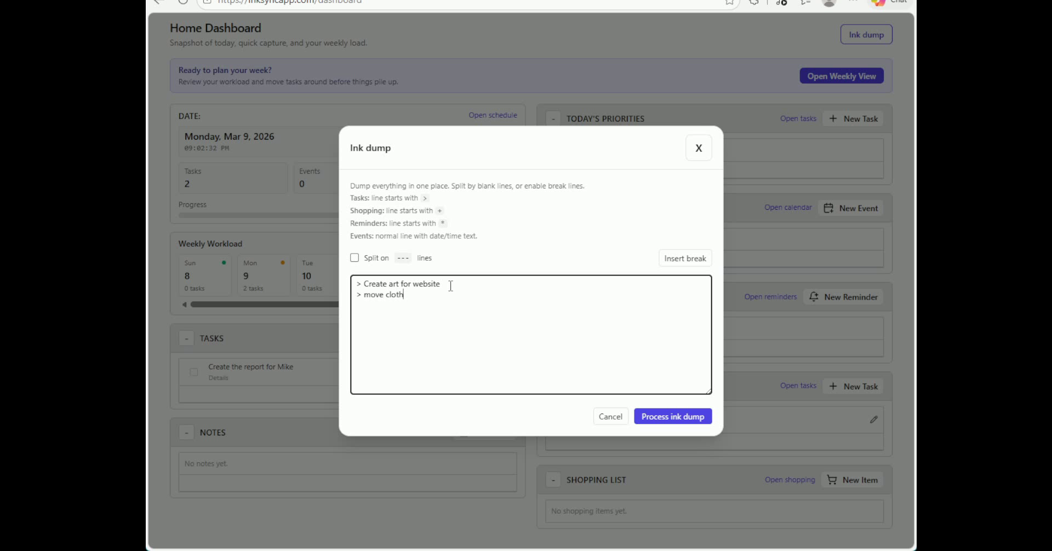Screen dimensions: 1052x551
Task: Collapse the Tasks panel
Action: [x=186, y=338]
